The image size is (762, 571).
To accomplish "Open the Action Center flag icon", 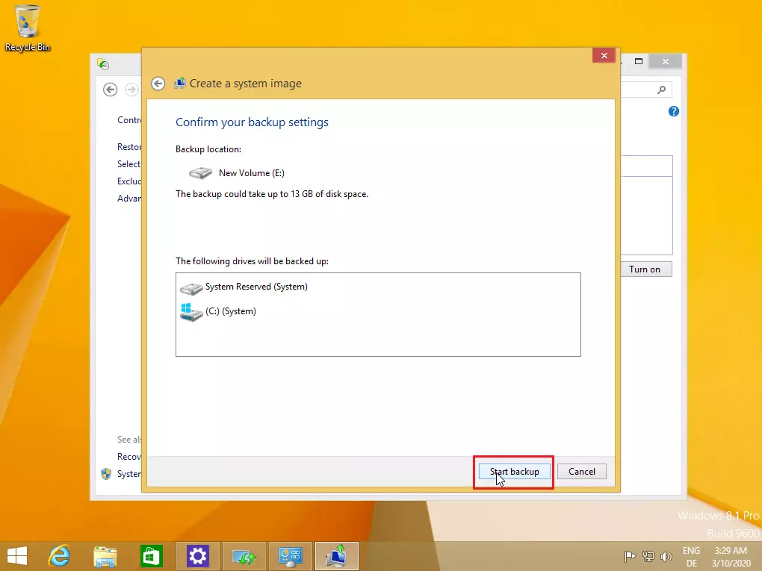I will pyautogui.click(x=630, y=556).
